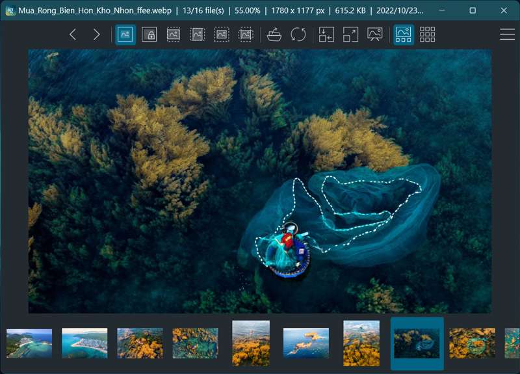Go to the previous image

73,34
